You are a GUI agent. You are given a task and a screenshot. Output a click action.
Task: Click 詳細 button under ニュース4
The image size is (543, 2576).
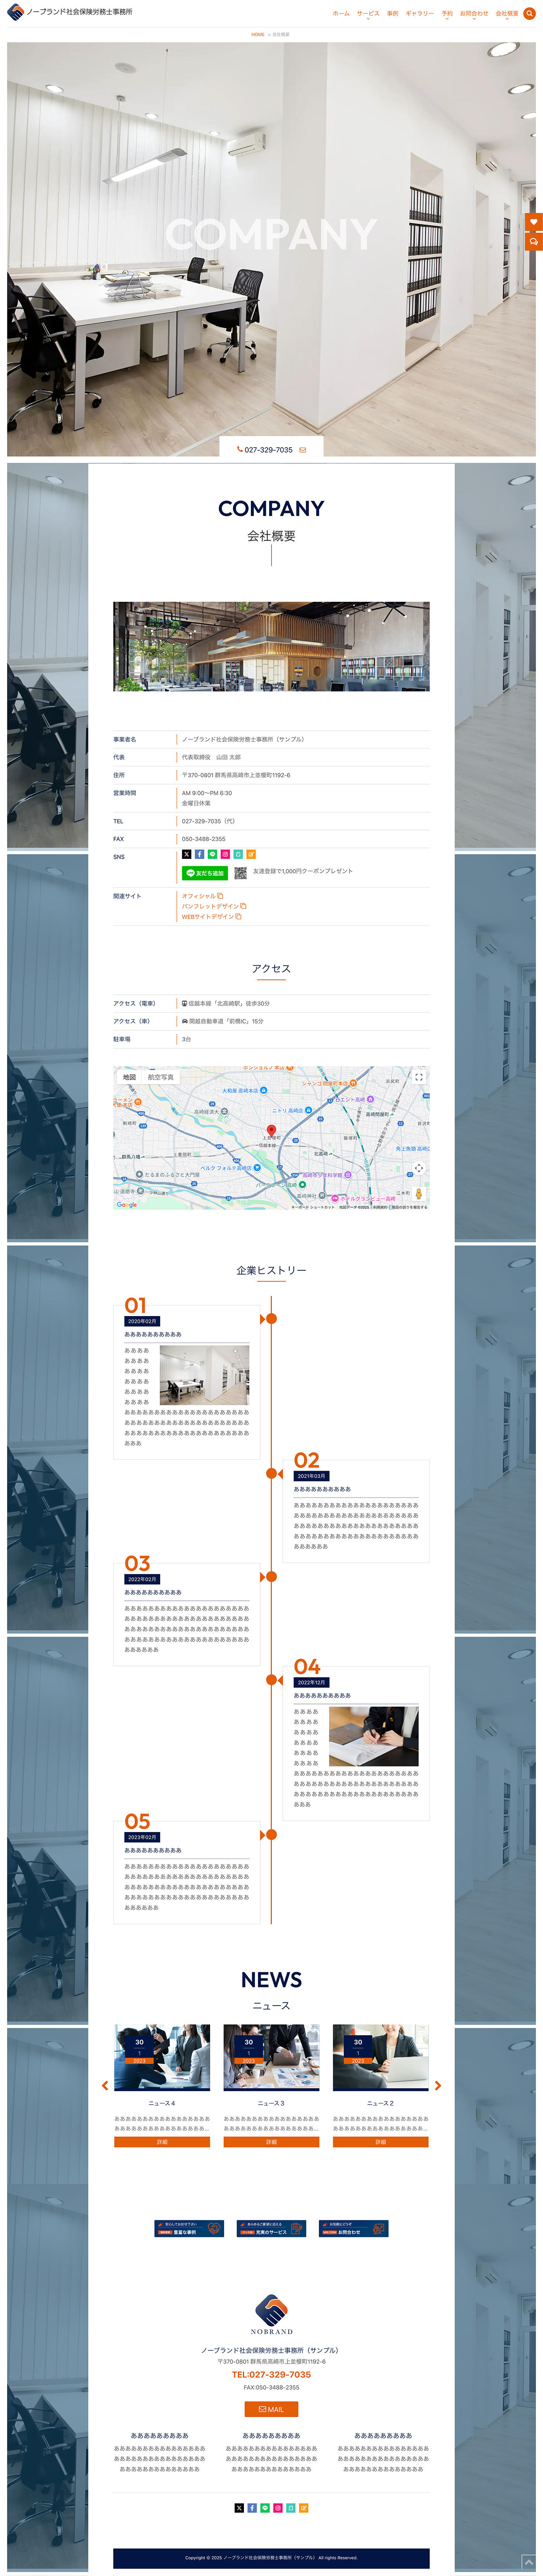pos(162,2142)
